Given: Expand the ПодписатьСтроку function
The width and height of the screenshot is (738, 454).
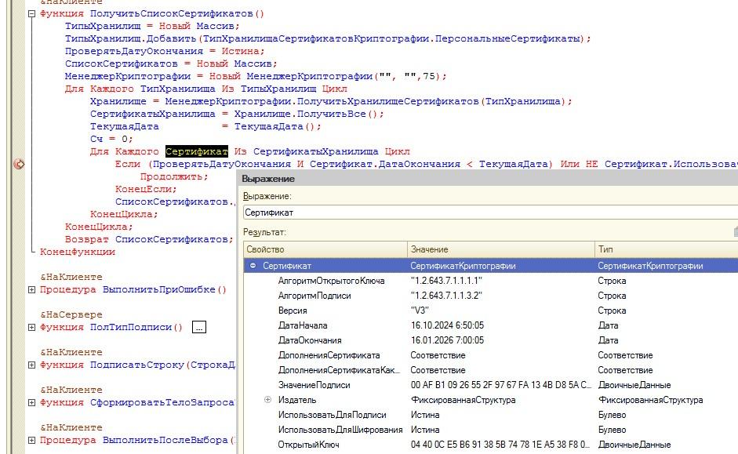Looking at the screenshot, I should (31, 365).
